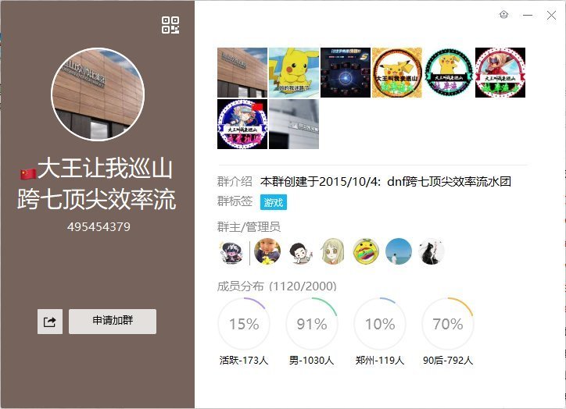The height and width of the screenshot is (409, 566).
Task: Open the group QR code icon
Action: (x=170, y=25)
